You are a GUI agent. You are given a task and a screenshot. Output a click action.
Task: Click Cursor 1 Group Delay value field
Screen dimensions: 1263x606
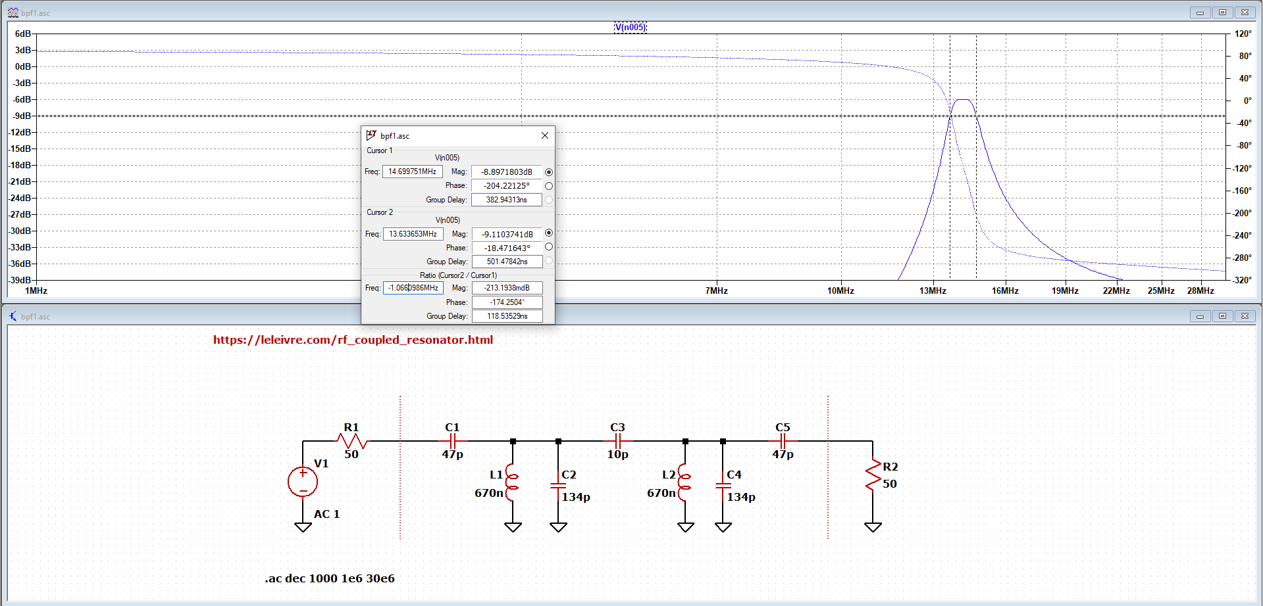click(x=507, y=200)
